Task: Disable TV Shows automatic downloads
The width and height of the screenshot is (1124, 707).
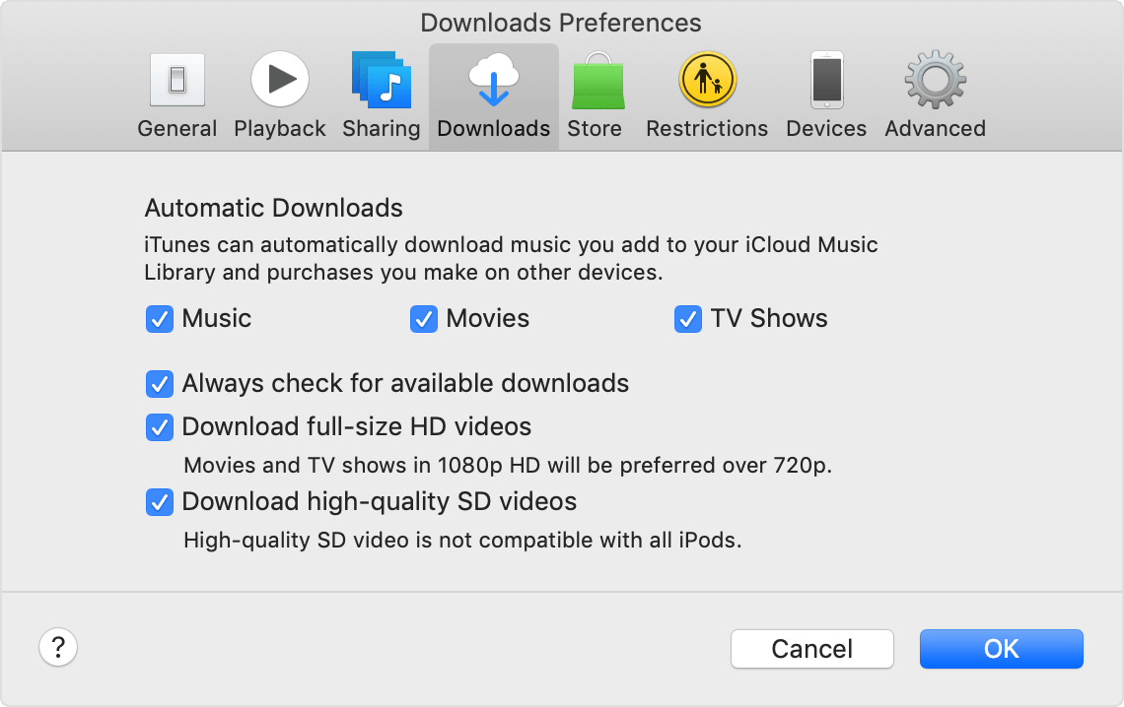Action: (688, 319)
